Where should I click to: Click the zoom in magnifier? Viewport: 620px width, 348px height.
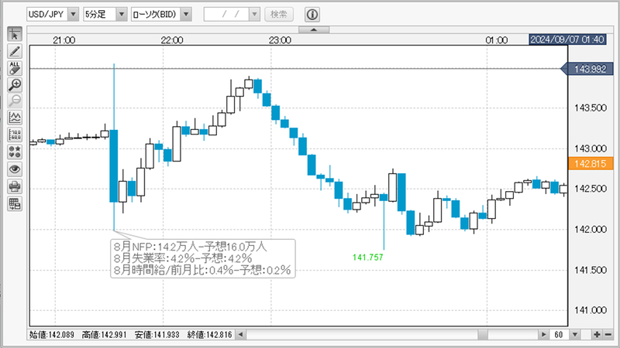15,84
